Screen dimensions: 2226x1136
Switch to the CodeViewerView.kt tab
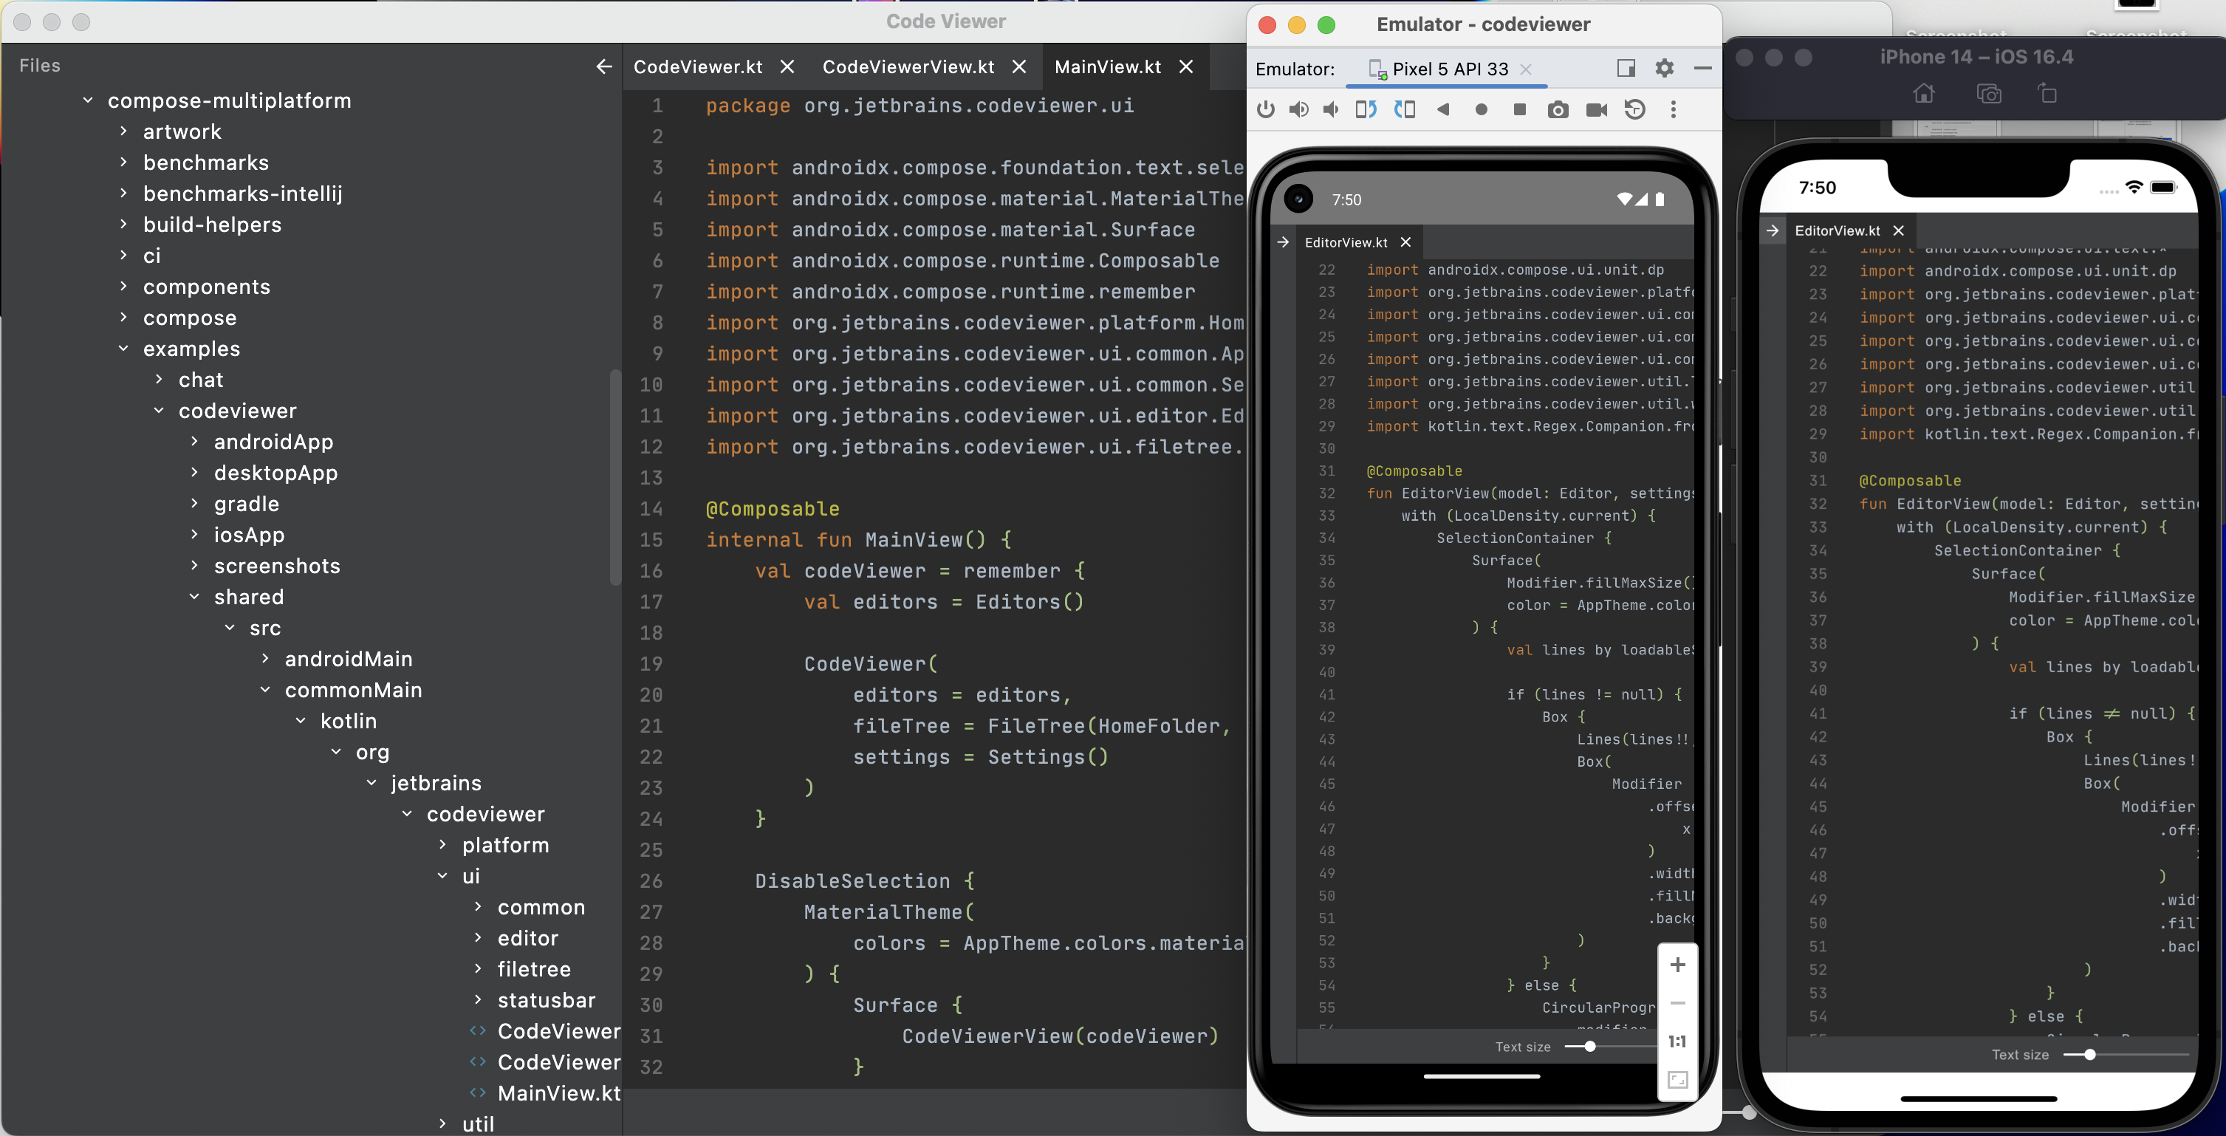pyautogui.click(x=908, y=66)
